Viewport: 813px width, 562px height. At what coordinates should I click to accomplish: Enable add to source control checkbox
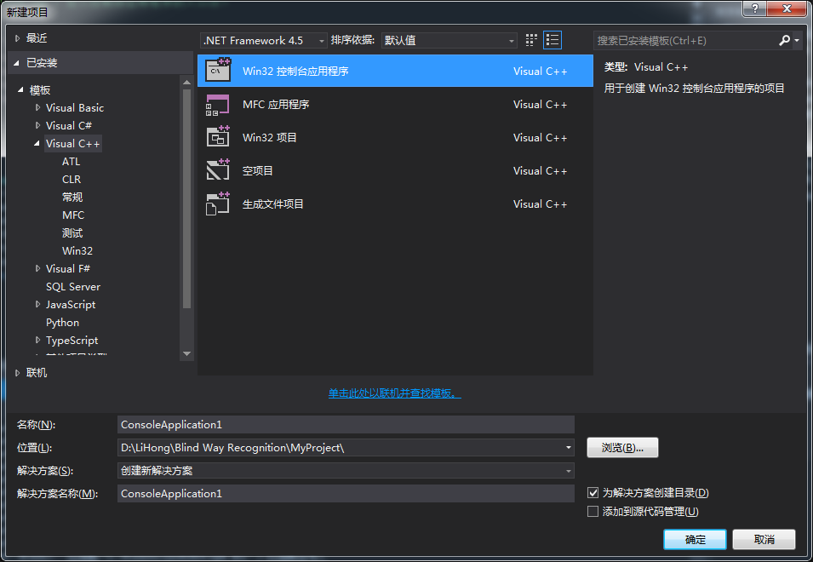[593, 512]
